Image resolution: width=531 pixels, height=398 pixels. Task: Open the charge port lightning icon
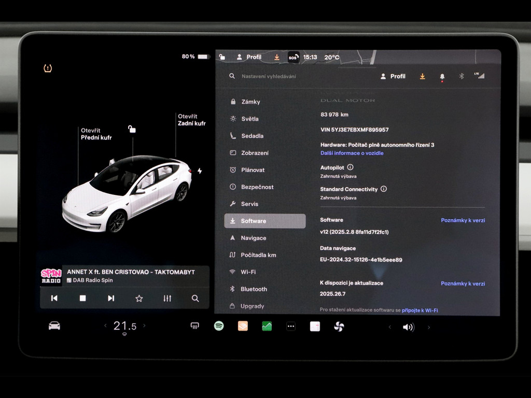200,171
